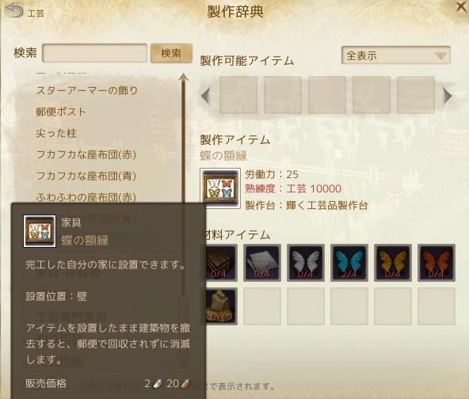Select the stone ore material icon
The width and height of the screenshot is (469, 399).
[221, 306]
